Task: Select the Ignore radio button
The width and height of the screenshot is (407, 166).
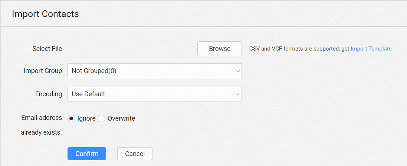Action: point(72,118)
